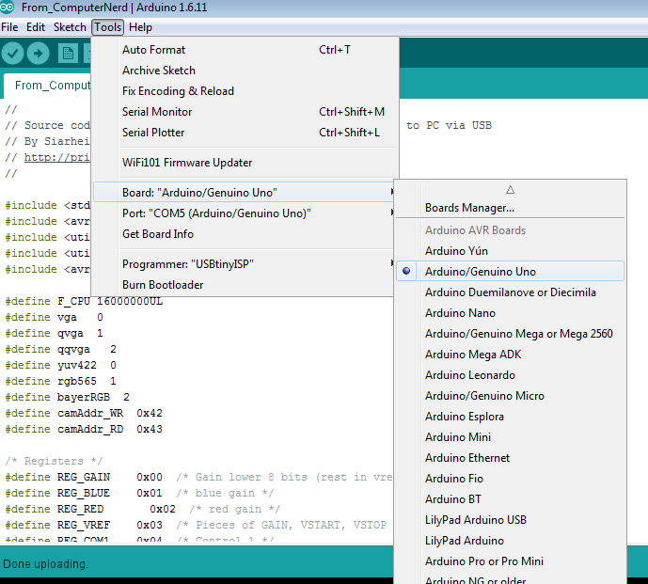Screen dimensions: 648x584
Task: Open the File menu
Action: pyautogui.click(x=9, y=27)
